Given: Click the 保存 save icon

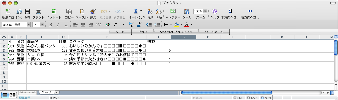Looking at the screenshot, I should (27, 11).
